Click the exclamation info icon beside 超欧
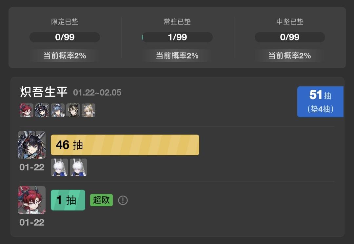Image resolution: width=354 pixels, height=244 pixels. click(123, 200)
